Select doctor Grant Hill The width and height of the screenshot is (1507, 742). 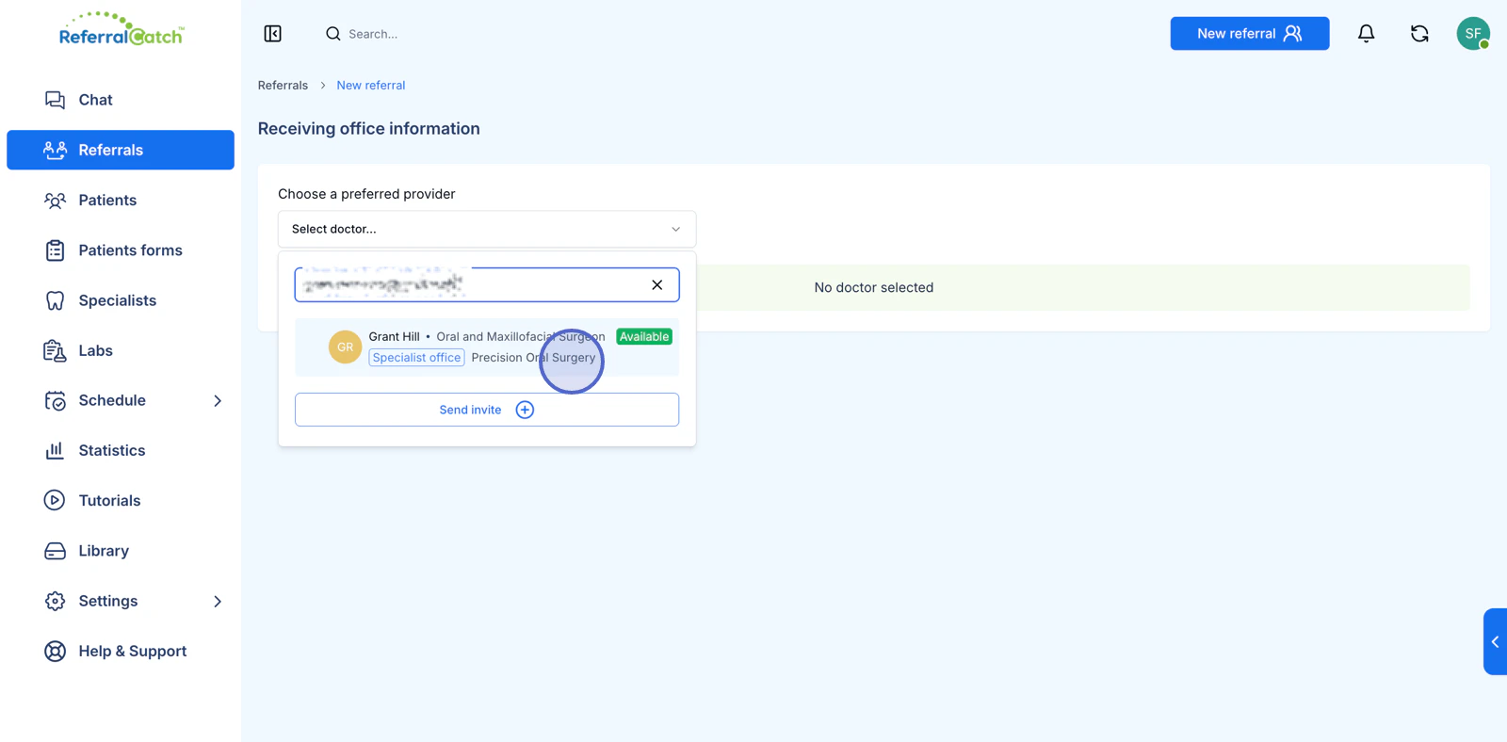click(x=487, y=347)
